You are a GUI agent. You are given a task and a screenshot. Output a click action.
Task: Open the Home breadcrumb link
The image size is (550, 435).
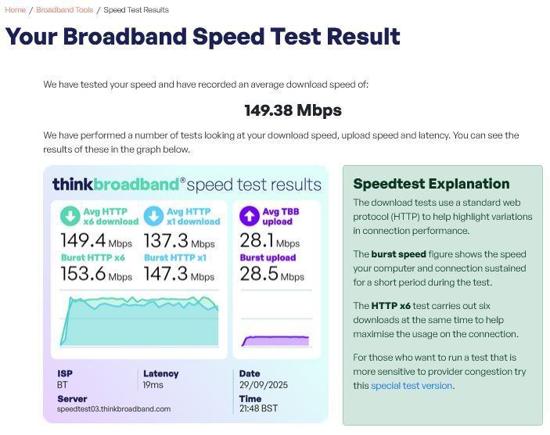[15, 10]
